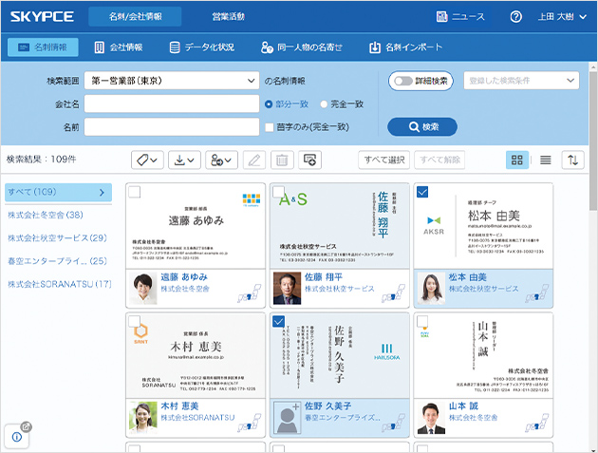Expand the すべて (109) chevron
598x453 pixels.
coord(102,193)
